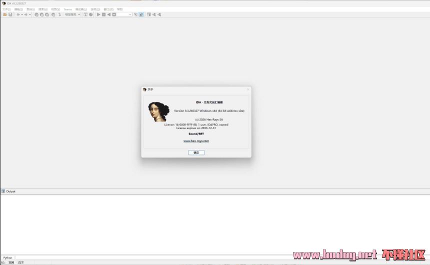Open the debugger selection combo box

[125, 14]
